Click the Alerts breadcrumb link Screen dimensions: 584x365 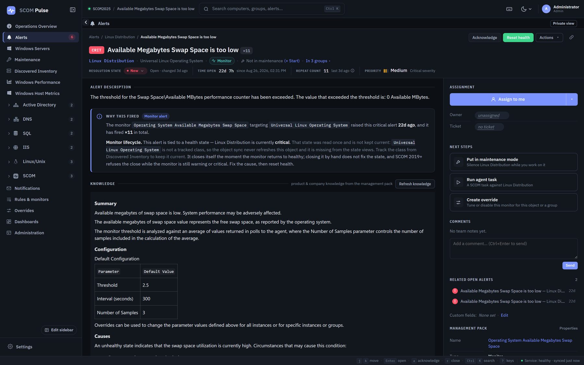[x=94, y=37]
